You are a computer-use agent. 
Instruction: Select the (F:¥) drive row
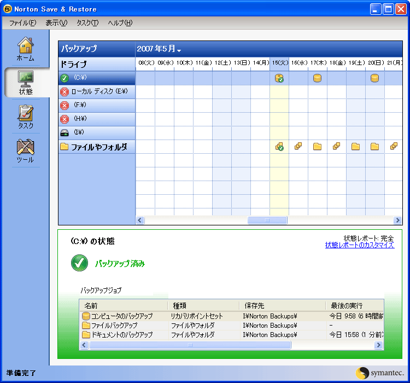(97, 105)
